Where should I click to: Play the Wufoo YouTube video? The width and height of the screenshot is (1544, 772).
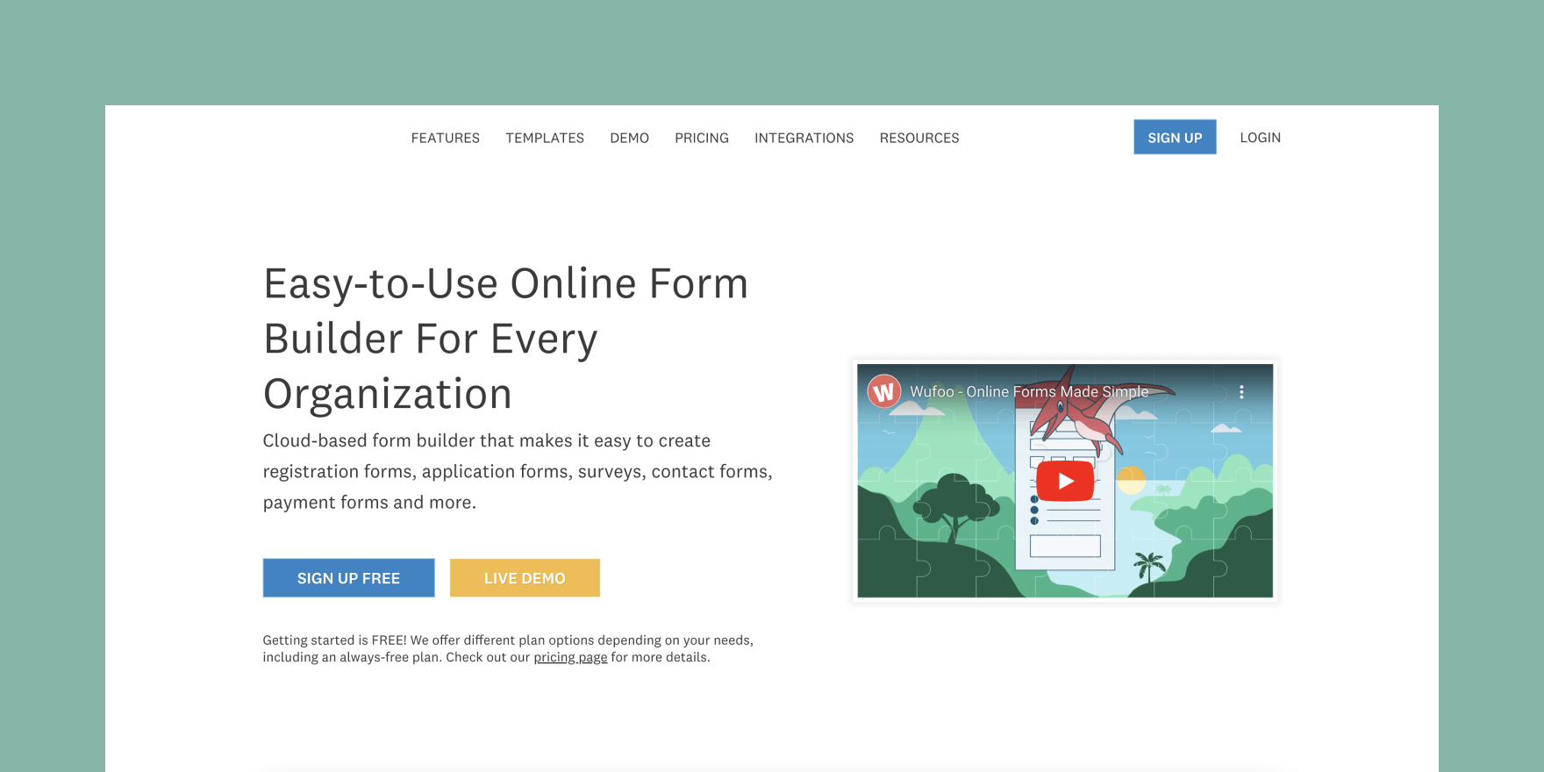click(x=1065, y=481)
